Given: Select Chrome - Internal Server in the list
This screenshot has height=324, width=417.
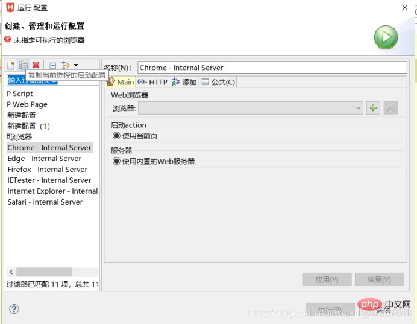Looking at the screenshot, I should tap(49, 147).
